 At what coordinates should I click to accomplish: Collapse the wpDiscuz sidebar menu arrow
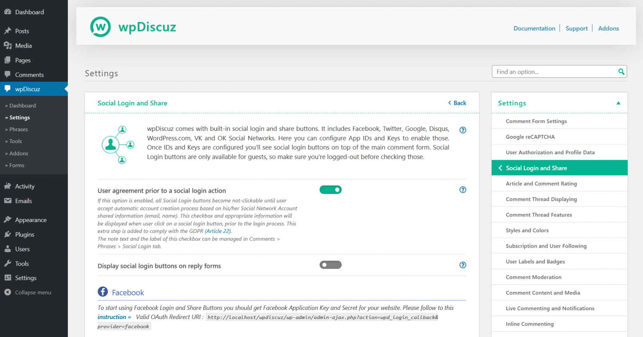tap(65, 89)
